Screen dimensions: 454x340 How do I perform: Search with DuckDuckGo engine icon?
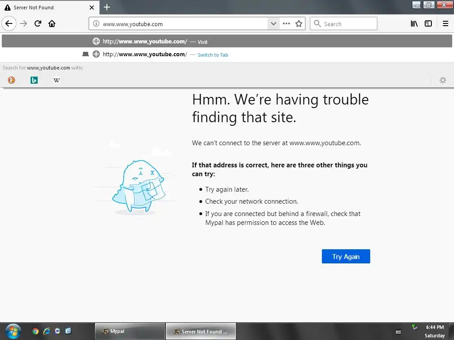click(x=12, y=80)
